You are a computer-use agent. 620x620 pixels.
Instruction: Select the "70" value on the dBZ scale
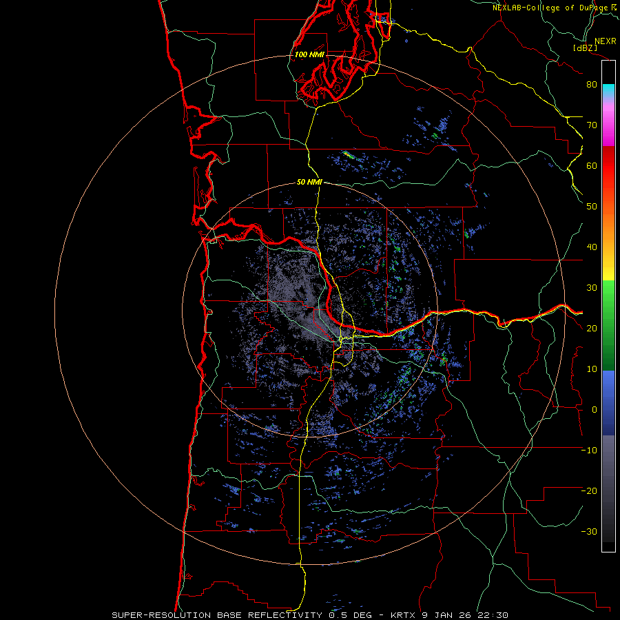coord(592,125)
